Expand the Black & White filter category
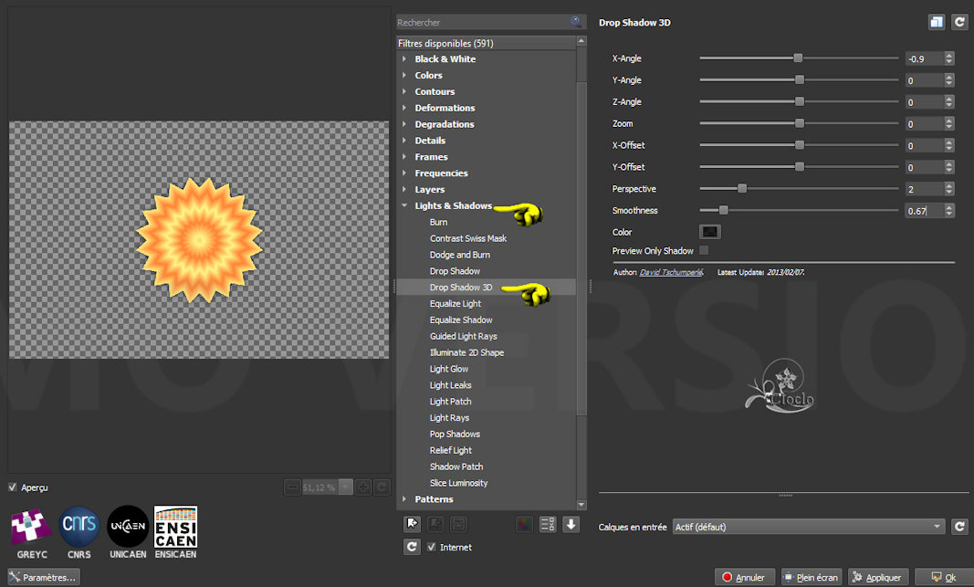The image size is (974, 587). click(404, 59)
